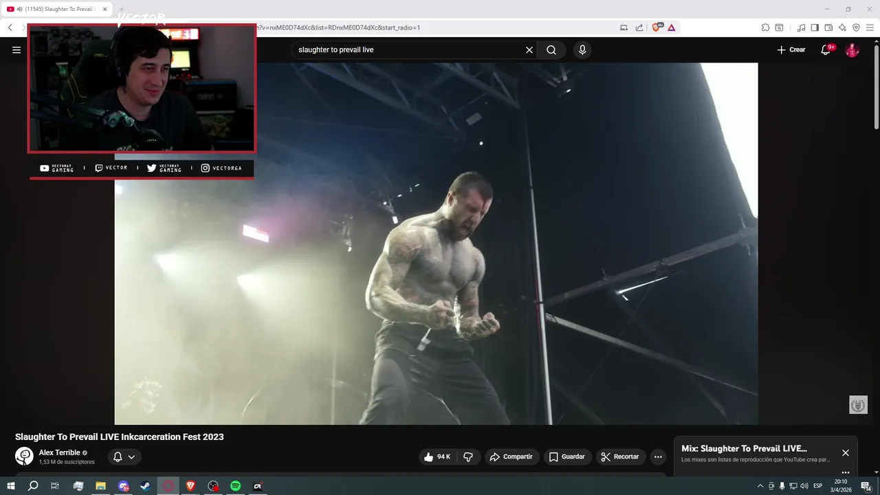This screenshot has width=880, height=495.
Task: Create a clip with Recortar
Action: tap(620, 456)
